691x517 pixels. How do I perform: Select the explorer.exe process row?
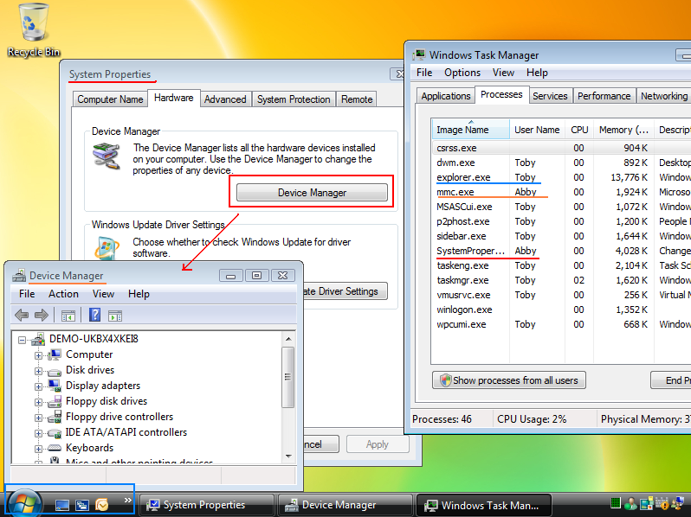click(x=562, y=177)
